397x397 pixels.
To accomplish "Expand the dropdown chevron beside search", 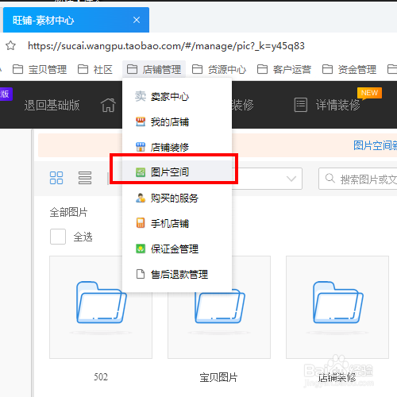I will [291, 179].
